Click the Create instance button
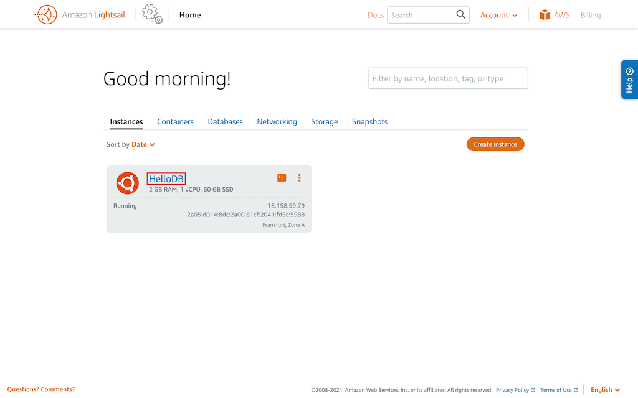Viewport: 638px width, 398px height. tap(495, 144)
